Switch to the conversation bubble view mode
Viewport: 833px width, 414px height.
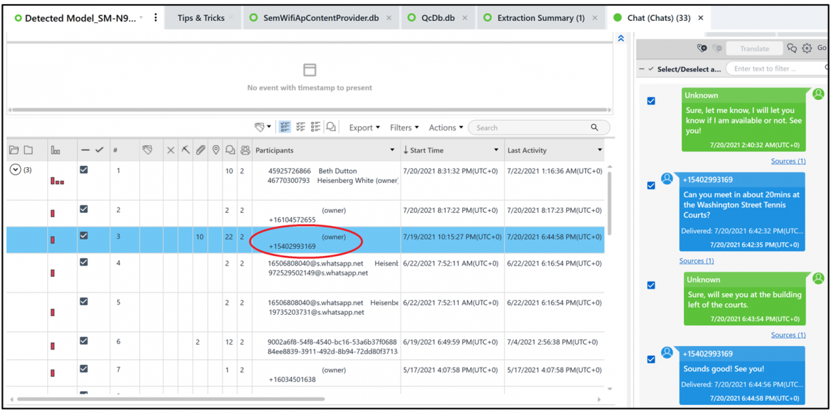(331, 127)
